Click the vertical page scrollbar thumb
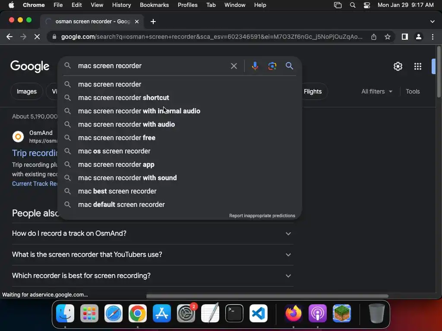 point(439,72)
